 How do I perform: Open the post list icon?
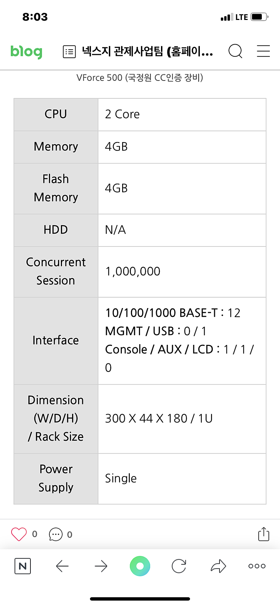69,52
